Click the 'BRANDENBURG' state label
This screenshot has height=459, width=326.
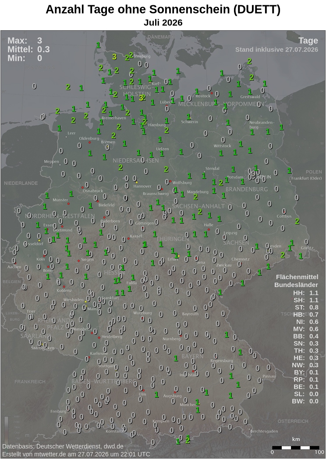[247, 189]
